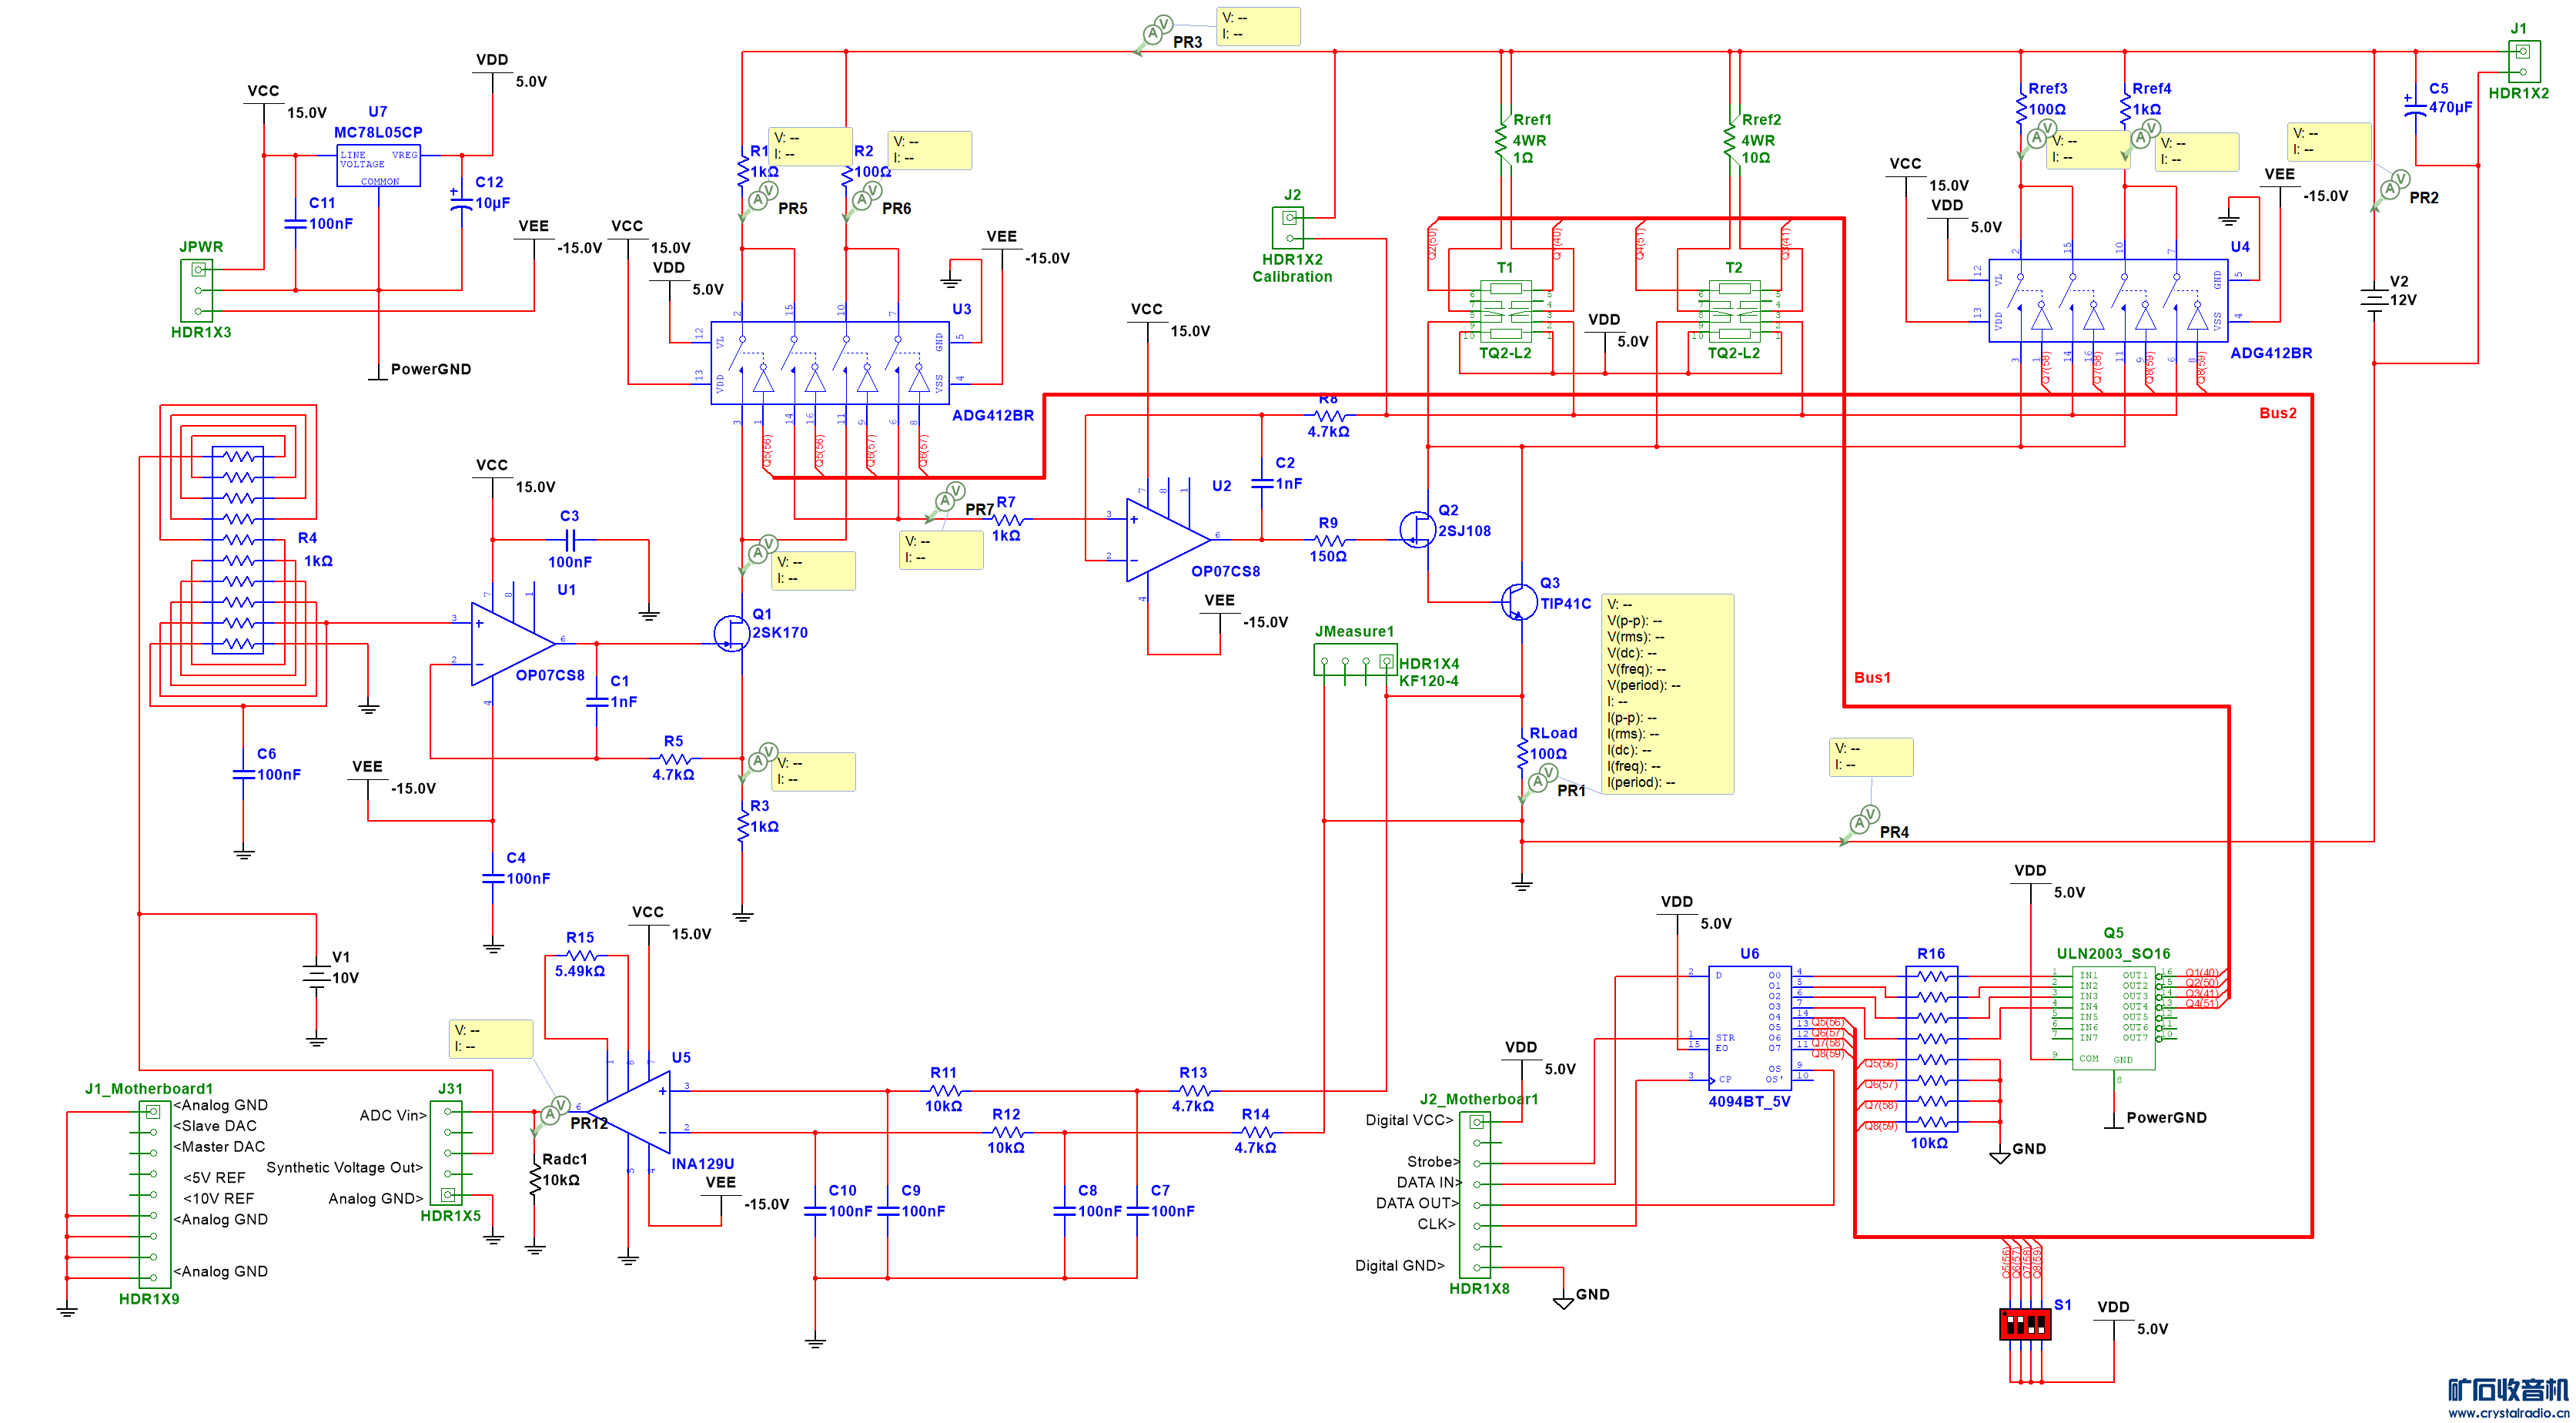Click the Q2 2SJ108 transistor symbol
2576x1423 pixels.
coord(1417,528)
